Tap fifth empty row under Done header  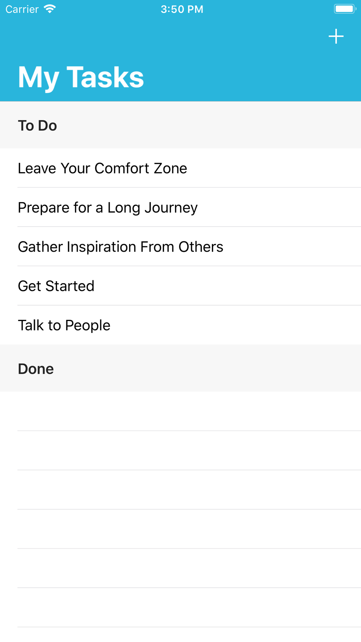180,568
